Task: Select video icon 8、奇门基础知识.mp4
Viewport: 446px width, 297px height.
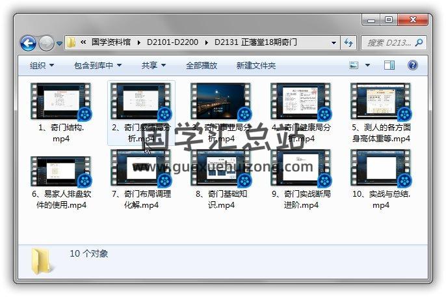Action: [221, 168]
